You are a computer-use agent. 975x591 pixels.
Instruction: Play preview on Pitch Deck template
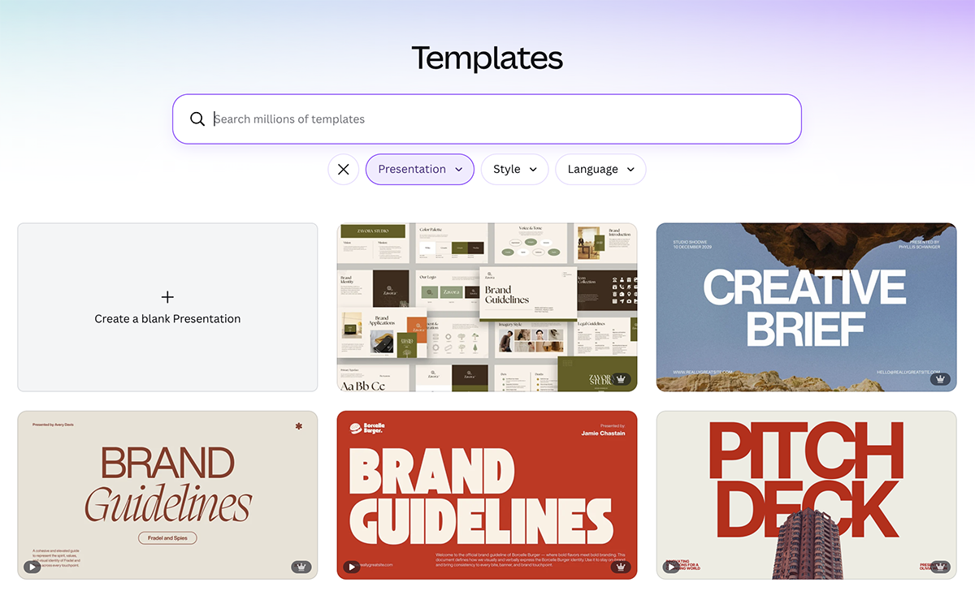[x=671, y=567]
